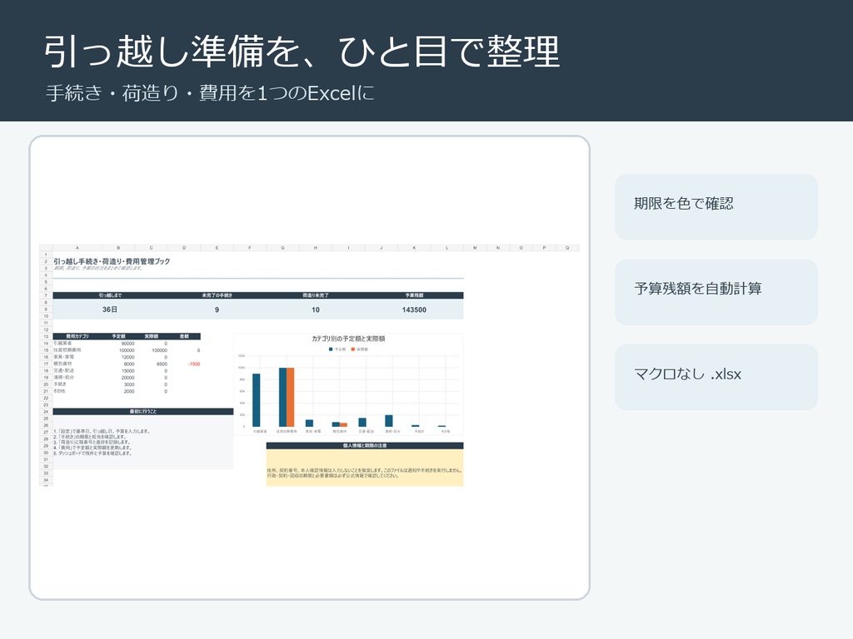
Task: Select the heading 引っ越し準備を、ひと目で整理
Action: point(302,52)
